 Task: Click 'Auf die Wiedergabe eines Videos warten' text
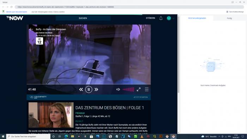coord(48,12)
